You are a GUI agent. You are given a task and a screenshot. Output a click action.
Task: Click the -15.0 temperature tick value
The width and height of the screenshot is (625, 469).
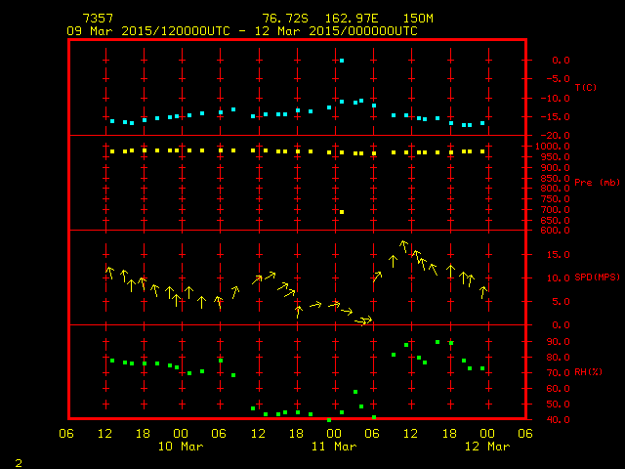pyautogui.click(x=556, y=117)
